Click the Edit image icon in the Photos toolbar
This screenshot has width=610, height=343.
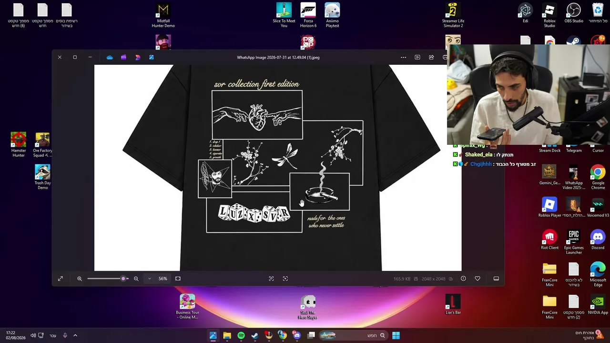(x=152, y=57)
